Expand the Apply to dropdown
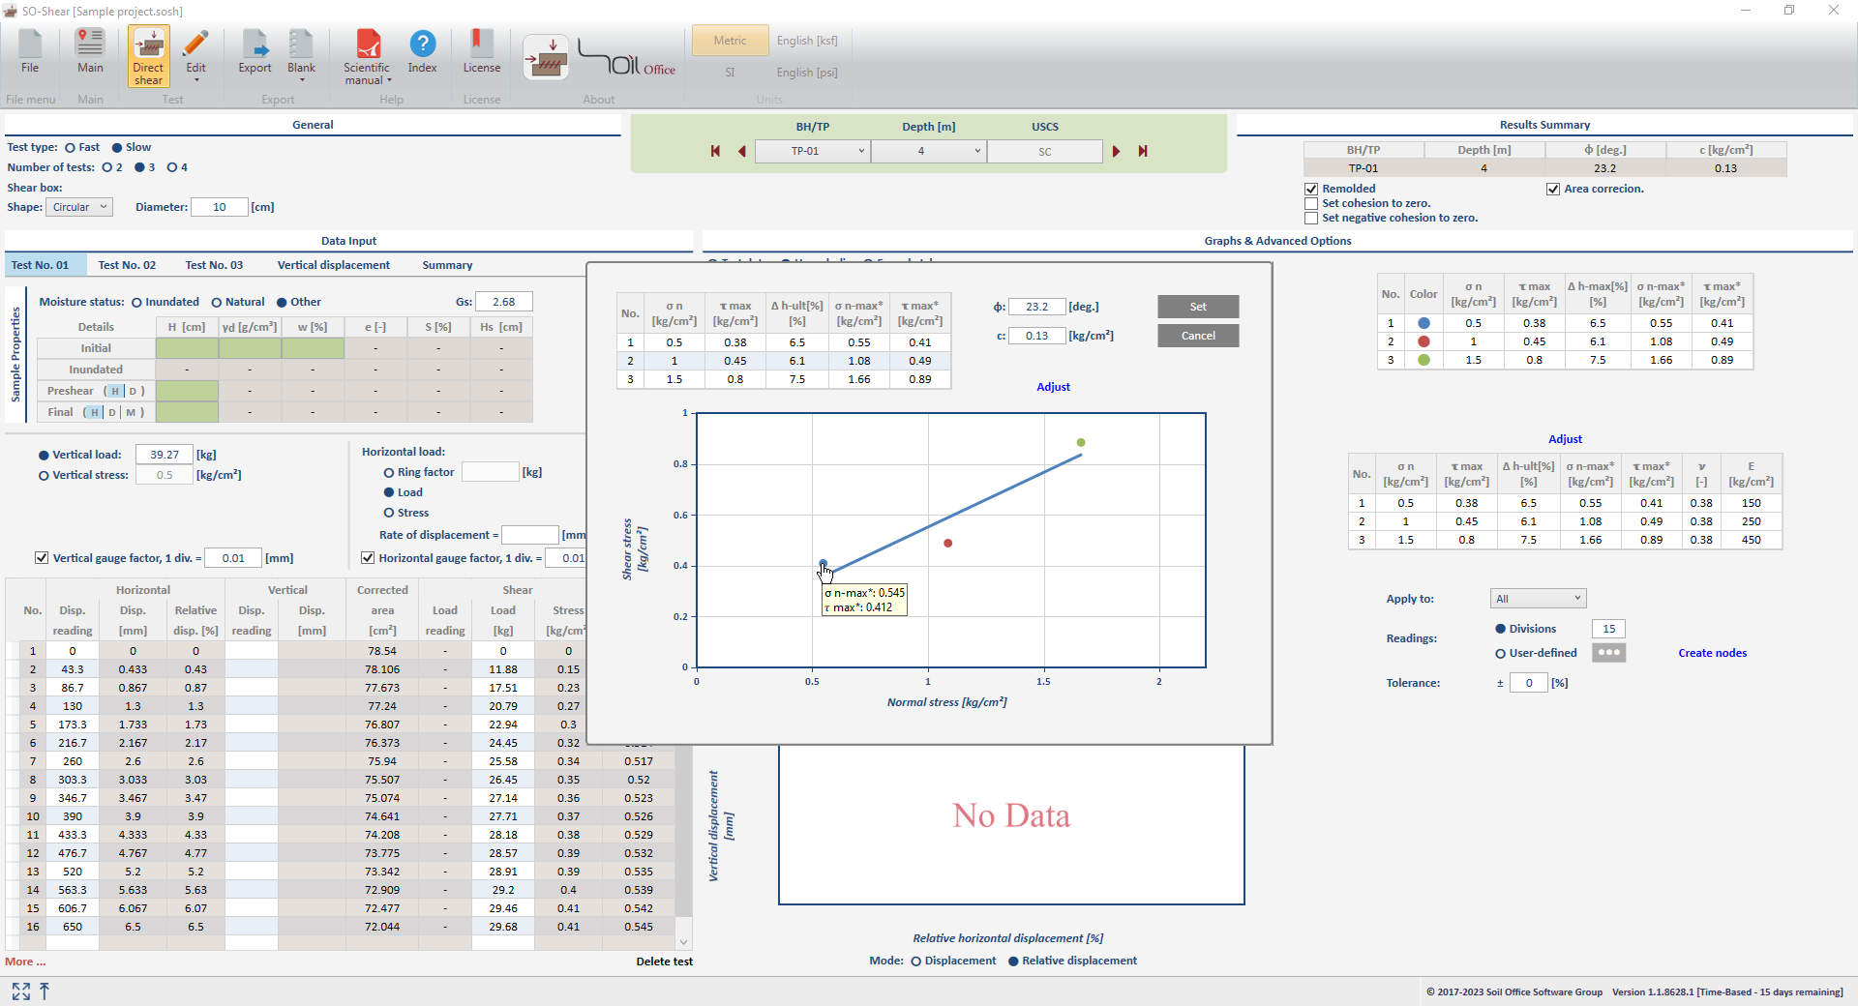 click(x=1538, y=599)
